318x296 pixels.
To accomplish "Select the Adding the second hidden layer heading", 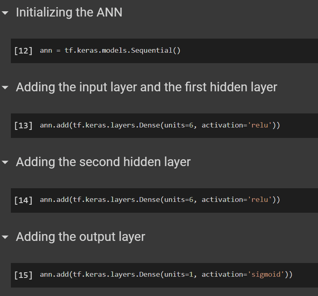I will [103, 162].
